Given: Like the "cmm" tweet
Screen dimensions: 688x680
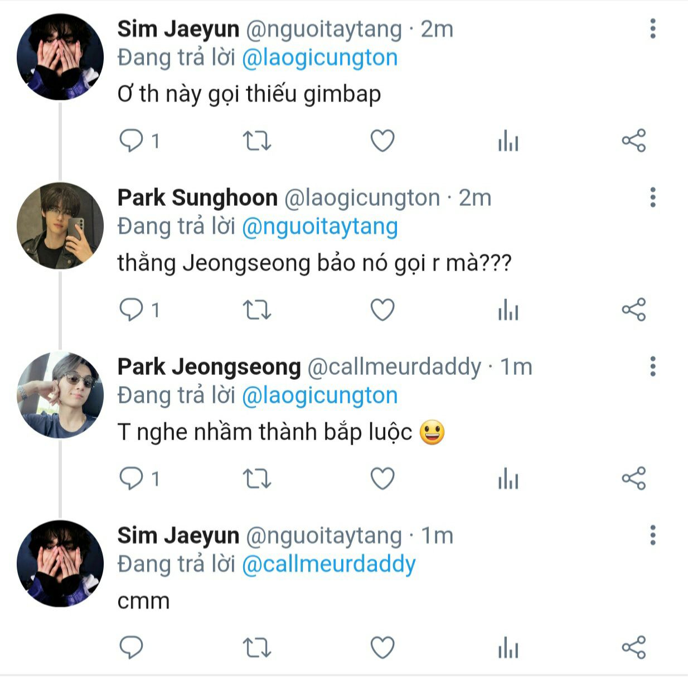Looking at the screenshot, I should 382,648.
